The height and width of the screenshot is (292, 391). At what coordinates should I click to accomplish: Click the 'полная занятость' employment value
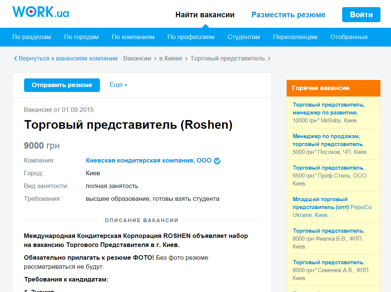(x=112, y=186)
